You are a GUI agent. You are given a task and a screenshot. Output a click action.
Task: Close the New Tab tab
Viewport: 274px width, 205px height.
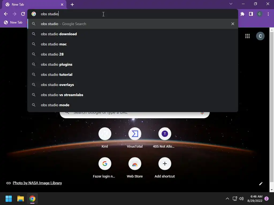[x=62, y=5]
